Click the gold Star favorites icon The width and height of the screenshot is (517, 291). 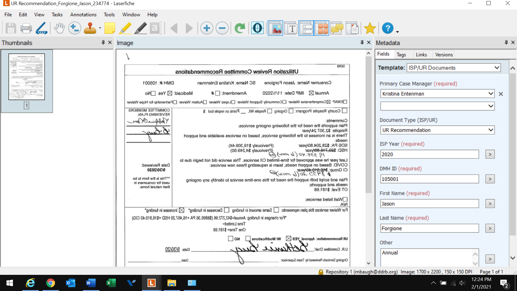coord(370,28)
